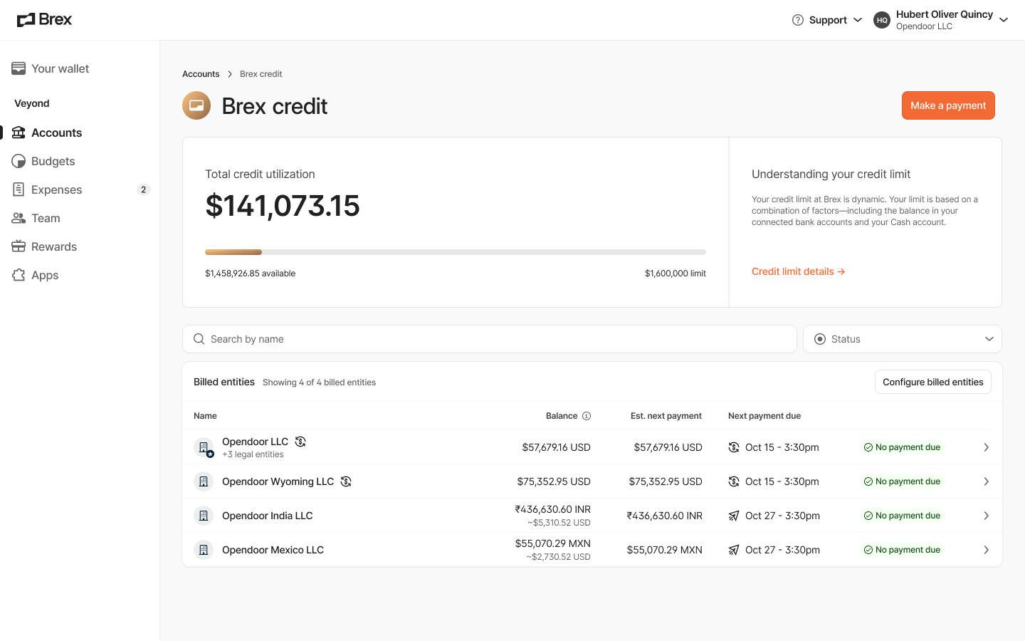
Task: Click the search magnifier icon
Action: 199,339
